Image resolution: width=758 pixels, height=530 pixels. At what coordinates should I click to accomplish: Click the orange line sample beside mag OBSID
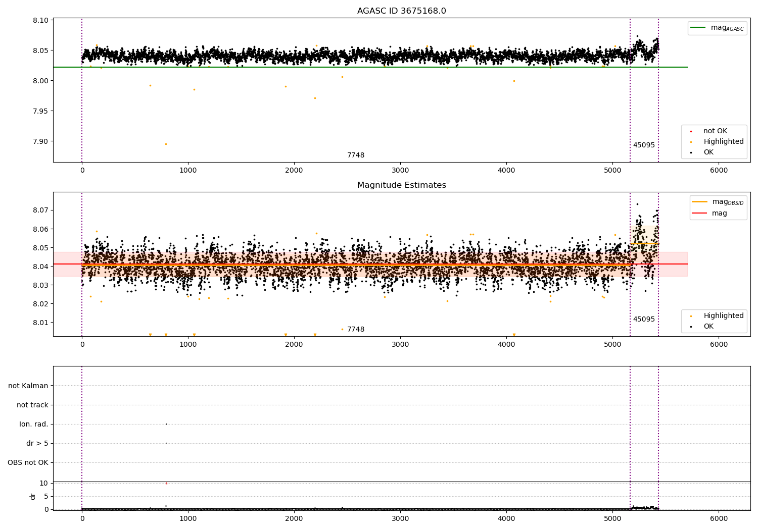(700, 202)
